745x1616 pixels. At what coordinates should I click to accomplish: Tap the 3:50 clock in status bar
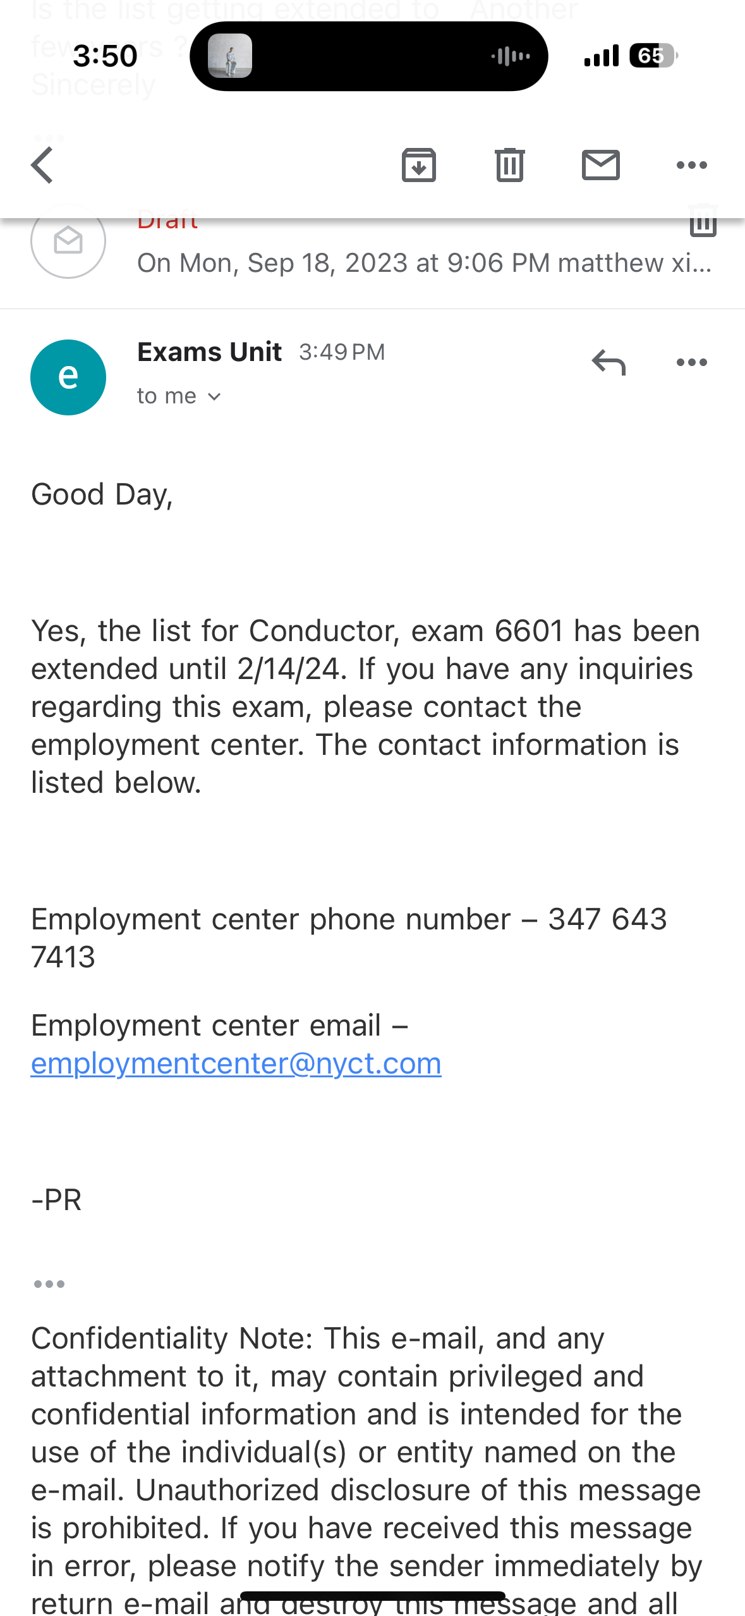point(105,56)
